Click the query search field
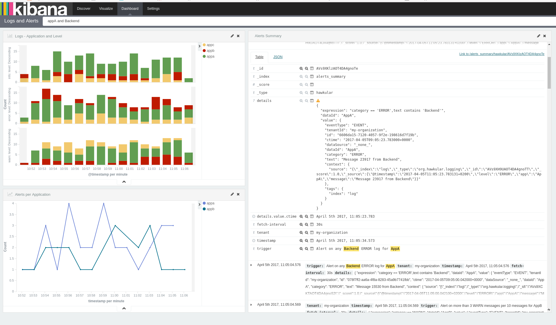The height and width of the screenshot is (325, 556). pyautogui.click(x=299, y=21)
